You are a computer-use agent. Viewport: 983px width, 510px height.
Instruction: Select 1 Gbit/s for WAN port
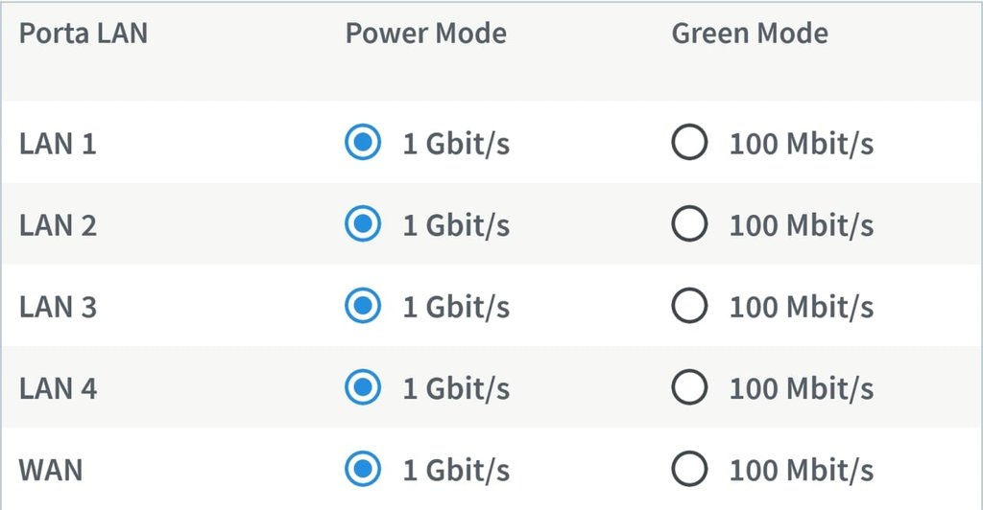[x=362, y=470]
